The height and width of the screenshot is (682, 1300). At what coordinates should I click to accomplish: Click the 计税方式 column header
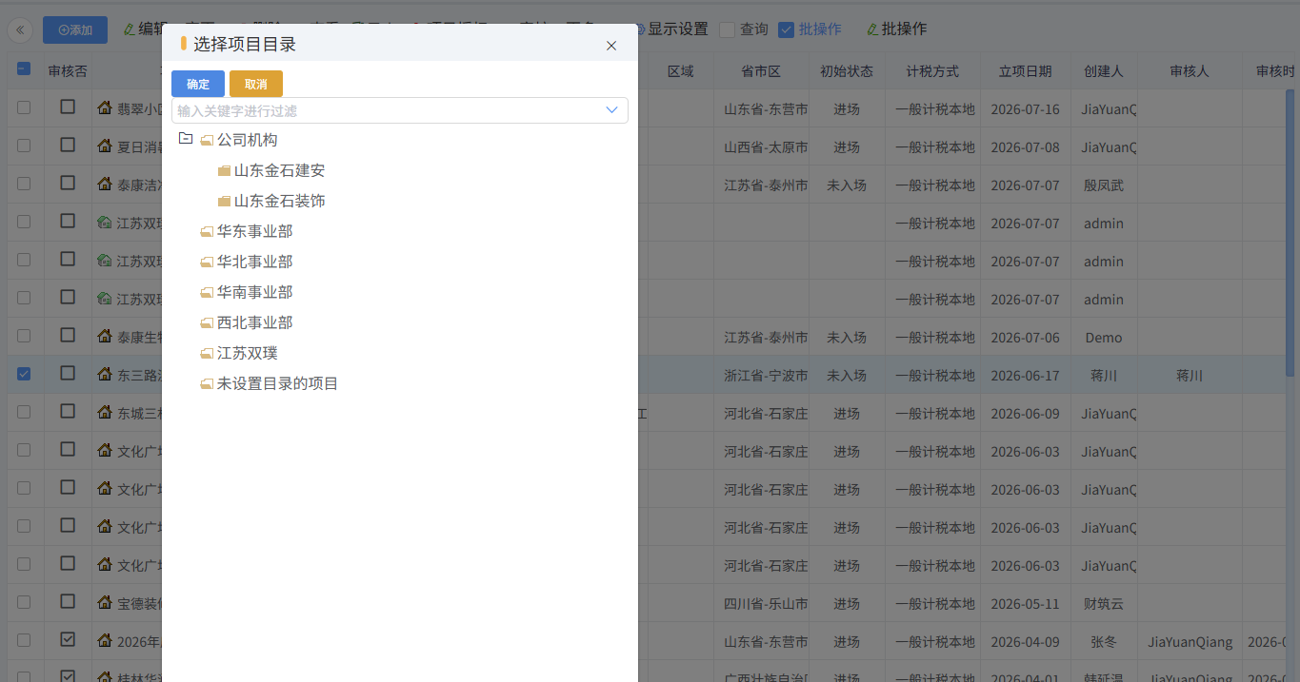tap(932, 71)
